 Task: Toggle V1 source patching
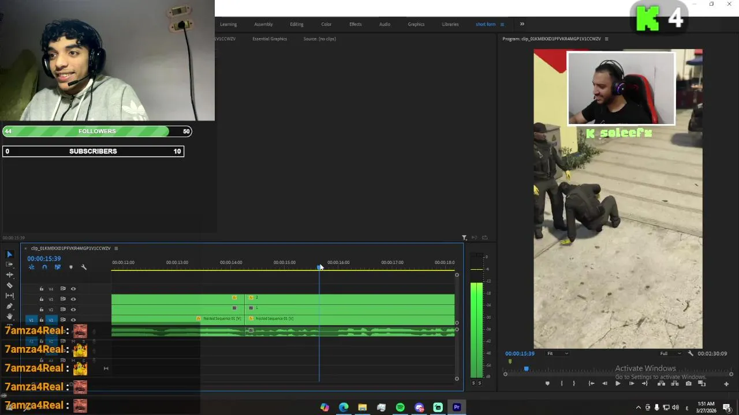tap(31, 320)
